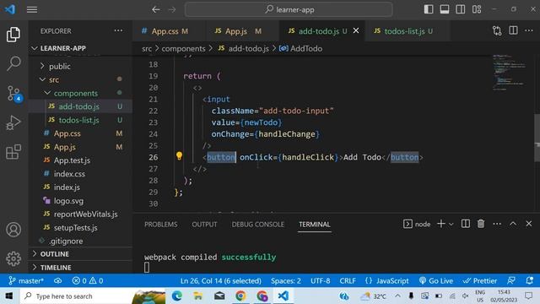Open the DEBUG CONSOLE panel tab

pyautogui.click(x=258, y=225)
